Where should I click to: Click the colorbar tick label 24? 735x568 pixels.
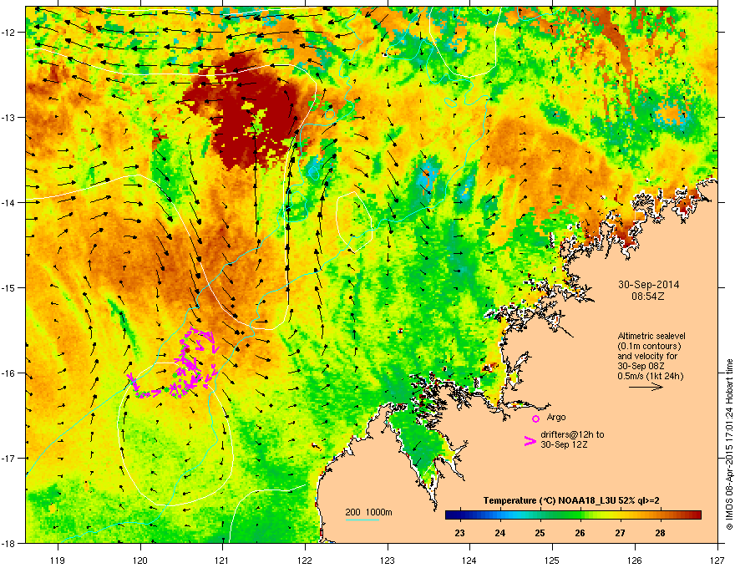pyautogui.click(x=500, y=533)
